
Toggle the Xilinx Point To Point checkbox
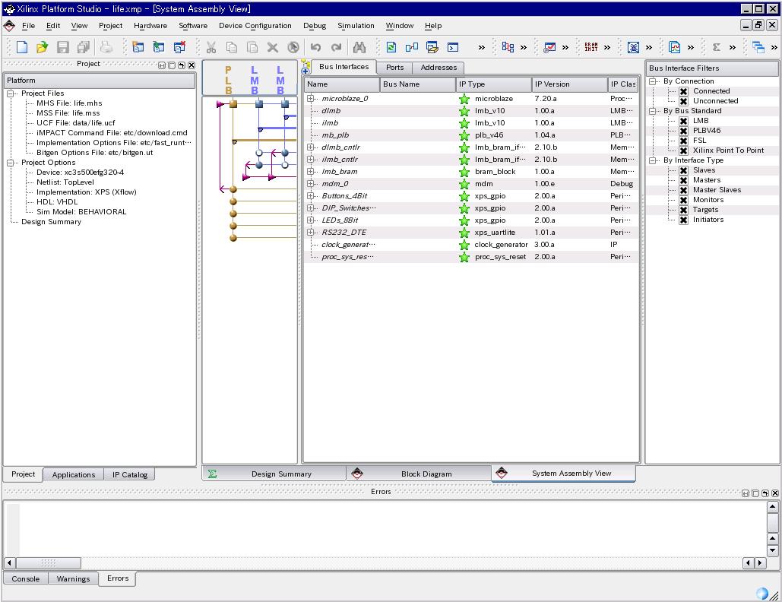684,150
